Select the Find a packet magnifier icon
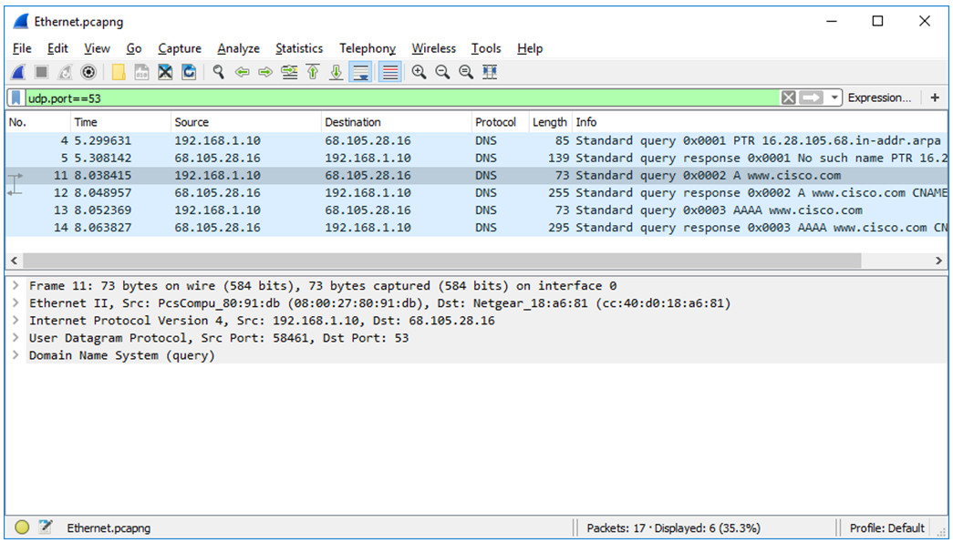This screenshot has height=543, width=953. 219,72
